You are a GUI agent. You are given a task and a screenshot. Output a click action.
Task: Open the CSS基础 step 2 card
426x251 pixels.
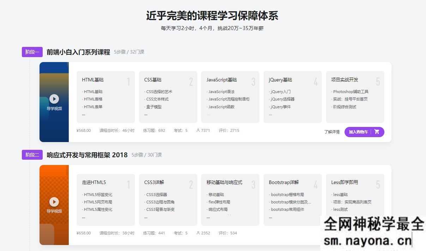tap(168, 97)
